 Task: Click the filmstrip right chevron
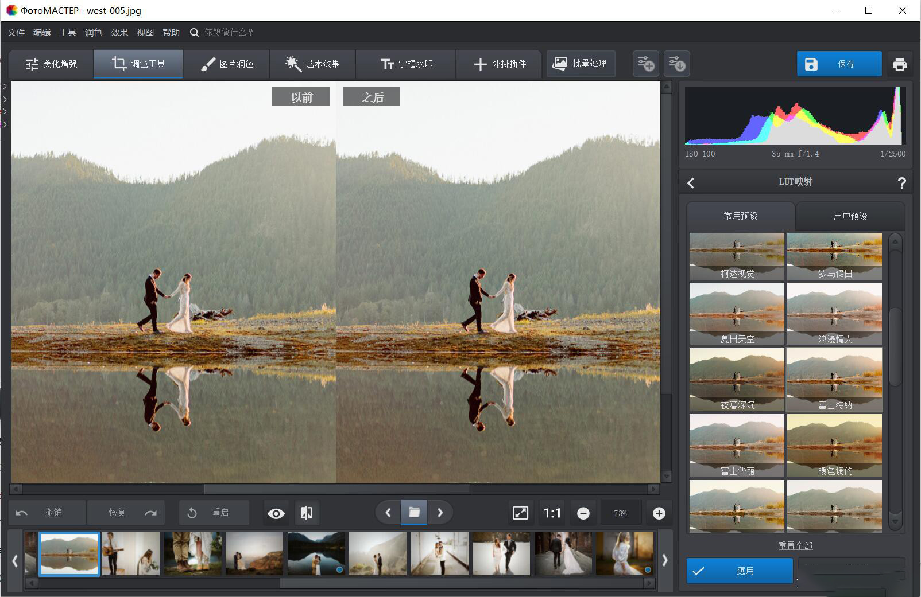[x=665, y=561]
